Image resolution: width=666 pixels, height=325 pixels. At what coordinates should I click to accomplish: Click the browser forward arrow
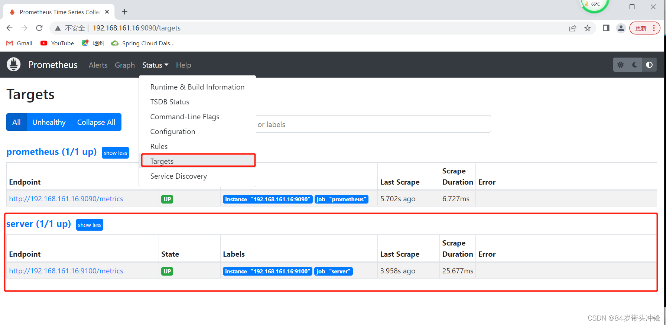[x=25, y=28]
